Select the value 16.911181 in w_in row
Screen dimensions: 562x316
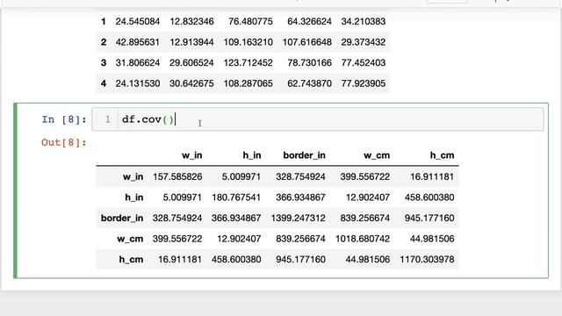[x=432, y=176]
